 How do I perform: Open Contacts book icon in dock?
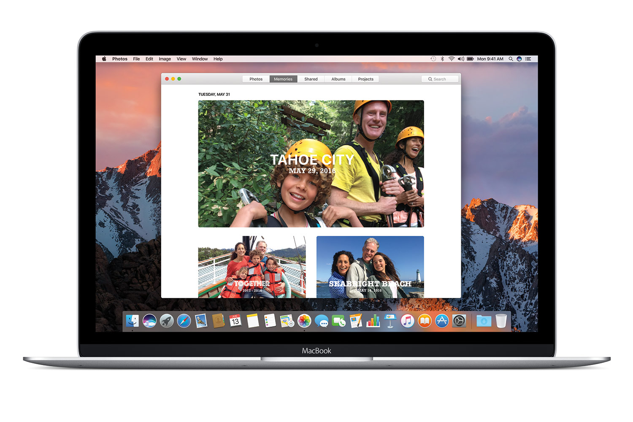click(x=218, y=321)
